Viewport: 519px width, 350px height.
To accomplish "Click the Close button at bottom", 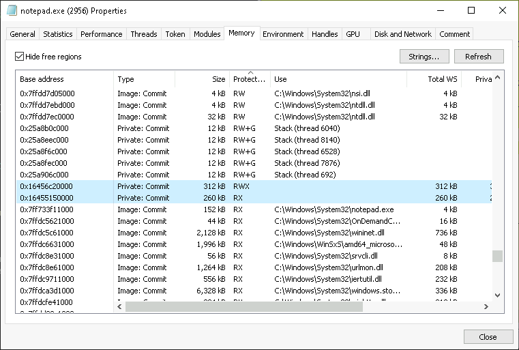I will point(488,337).
